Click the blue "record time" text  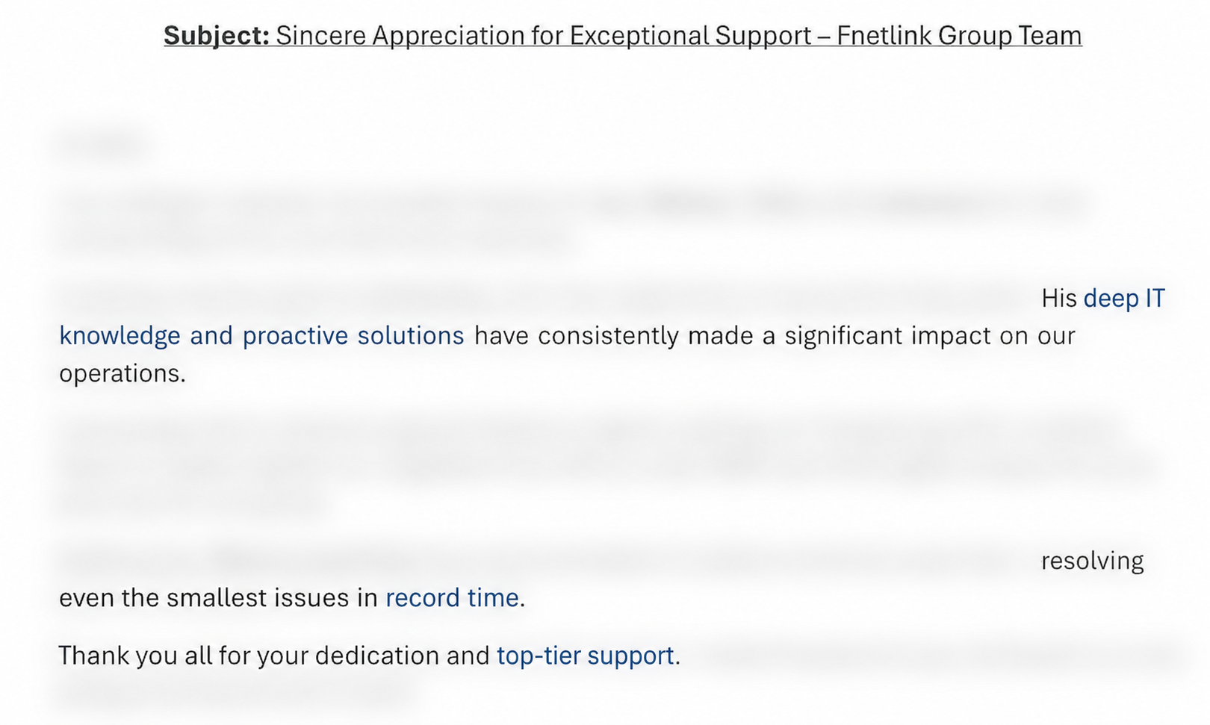[x=452, y=598]
